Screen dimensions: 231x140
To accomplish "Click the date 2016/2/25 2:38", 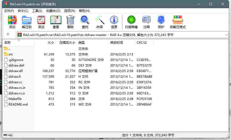I will click(x=122, y=99).
